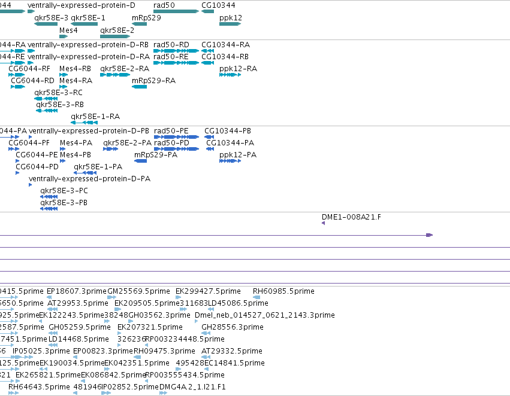The height and width of the screenshot is (396, 510).
Task: Click transcript CG10344-RA label
Action: (x=226, y=45)
